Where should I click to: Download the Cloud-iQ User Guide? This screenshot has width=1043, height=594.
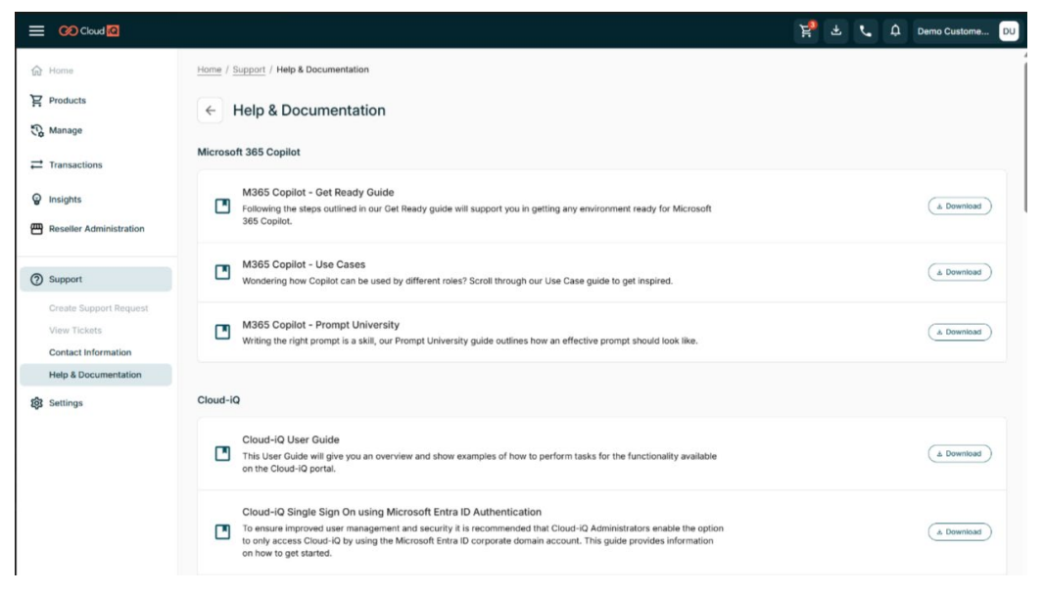(x=959, y=454)
